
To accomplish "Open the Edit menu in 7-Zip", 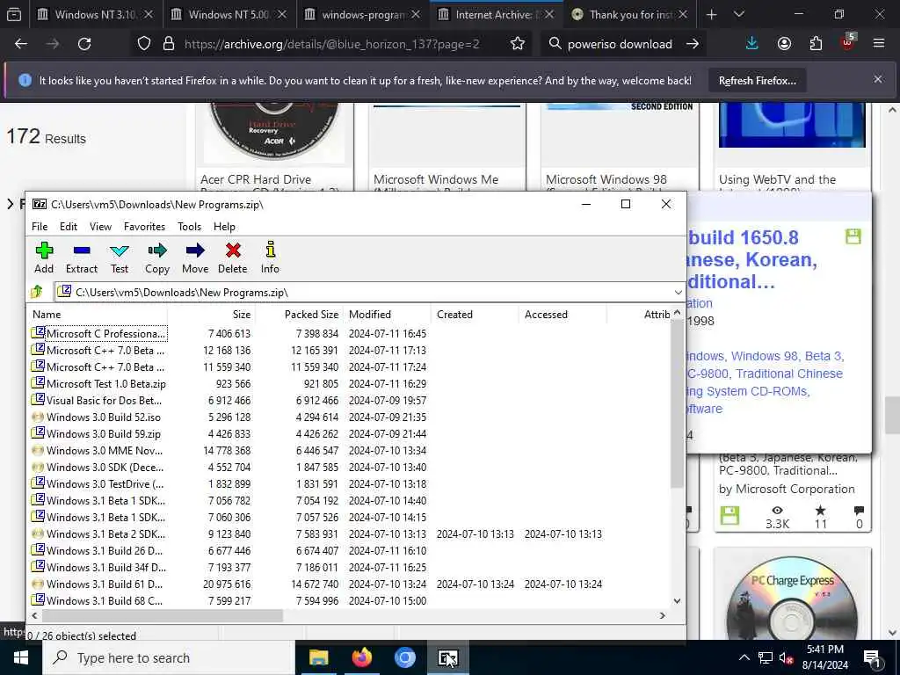I will click(x=69, y=227).
